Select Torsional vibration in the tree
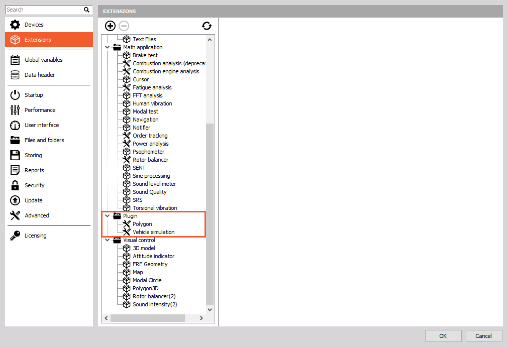This screenshot has width=508, height=348. tap(155, 208)
